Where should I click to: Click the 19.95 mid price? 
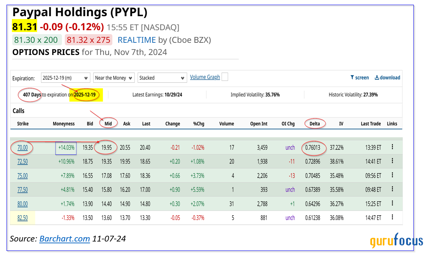point(107,147)
